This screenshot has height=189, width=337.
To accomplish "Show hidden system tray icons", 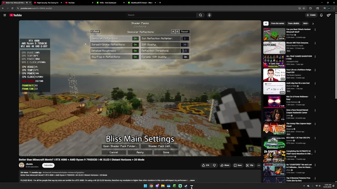I will coord(304,186).
